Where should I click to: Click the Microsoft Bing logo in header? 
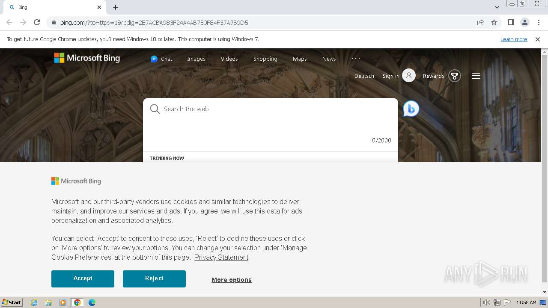coord(87,58)
